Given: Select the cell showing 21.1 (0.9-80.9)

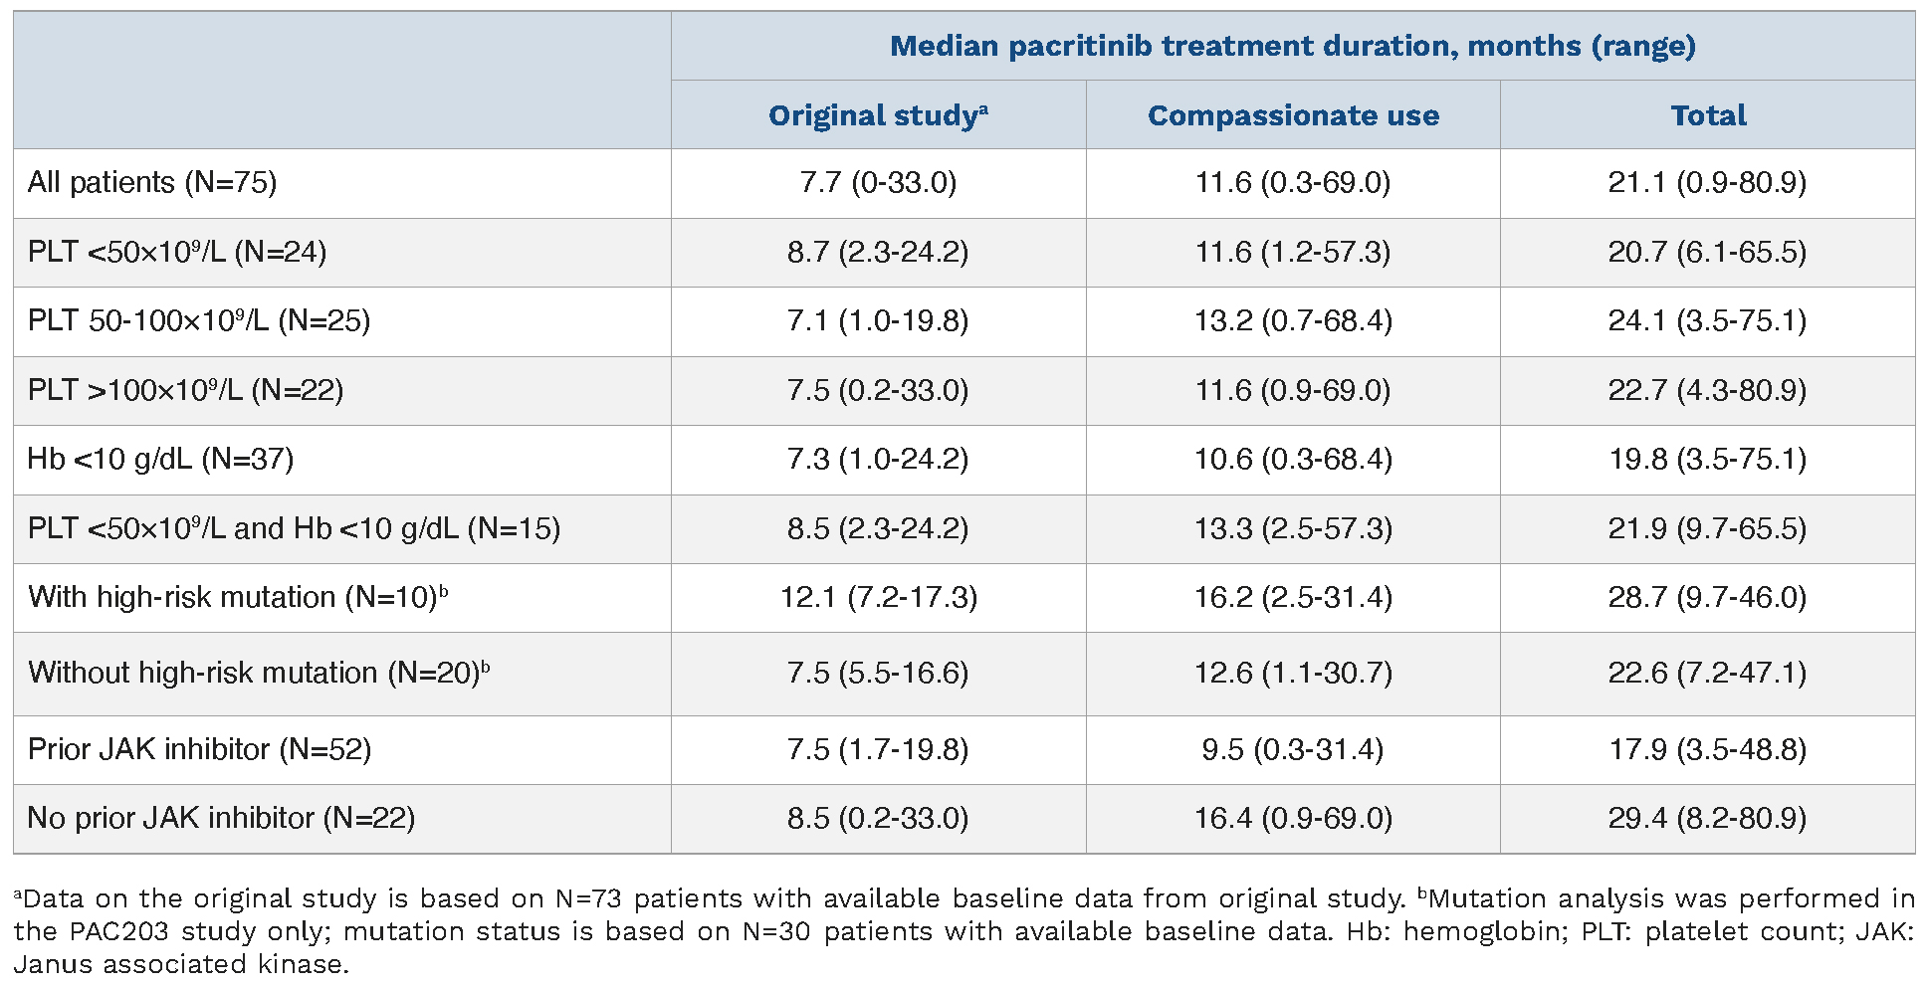Looking at the screenshot, I should 1707,183.
